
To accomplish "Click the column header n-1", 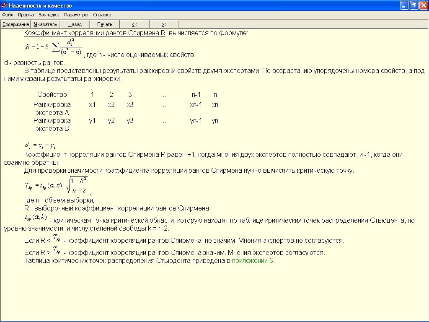I will 196,95.
